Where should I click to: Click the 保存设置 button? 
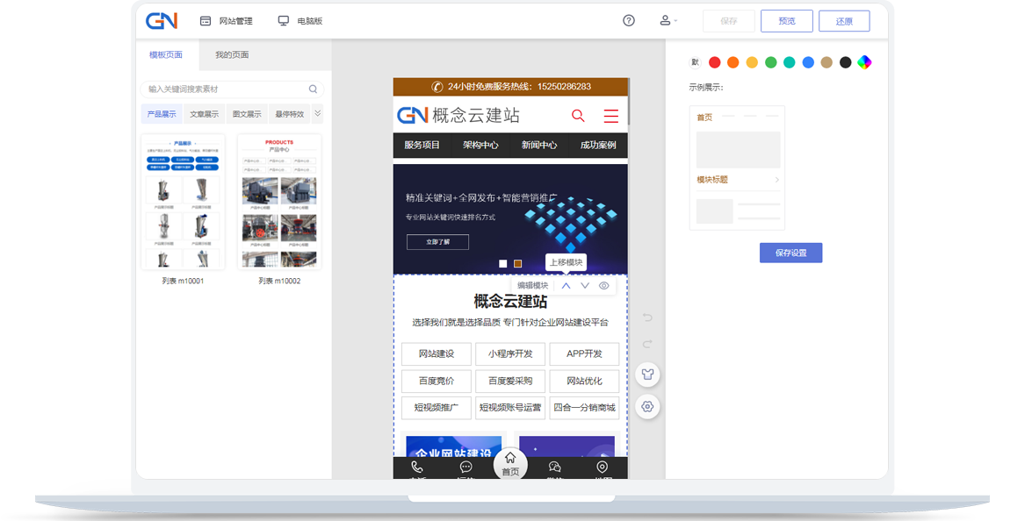790,253
